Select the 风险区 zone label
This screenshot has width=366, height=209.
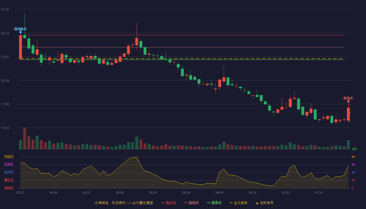tap(9, 157)
